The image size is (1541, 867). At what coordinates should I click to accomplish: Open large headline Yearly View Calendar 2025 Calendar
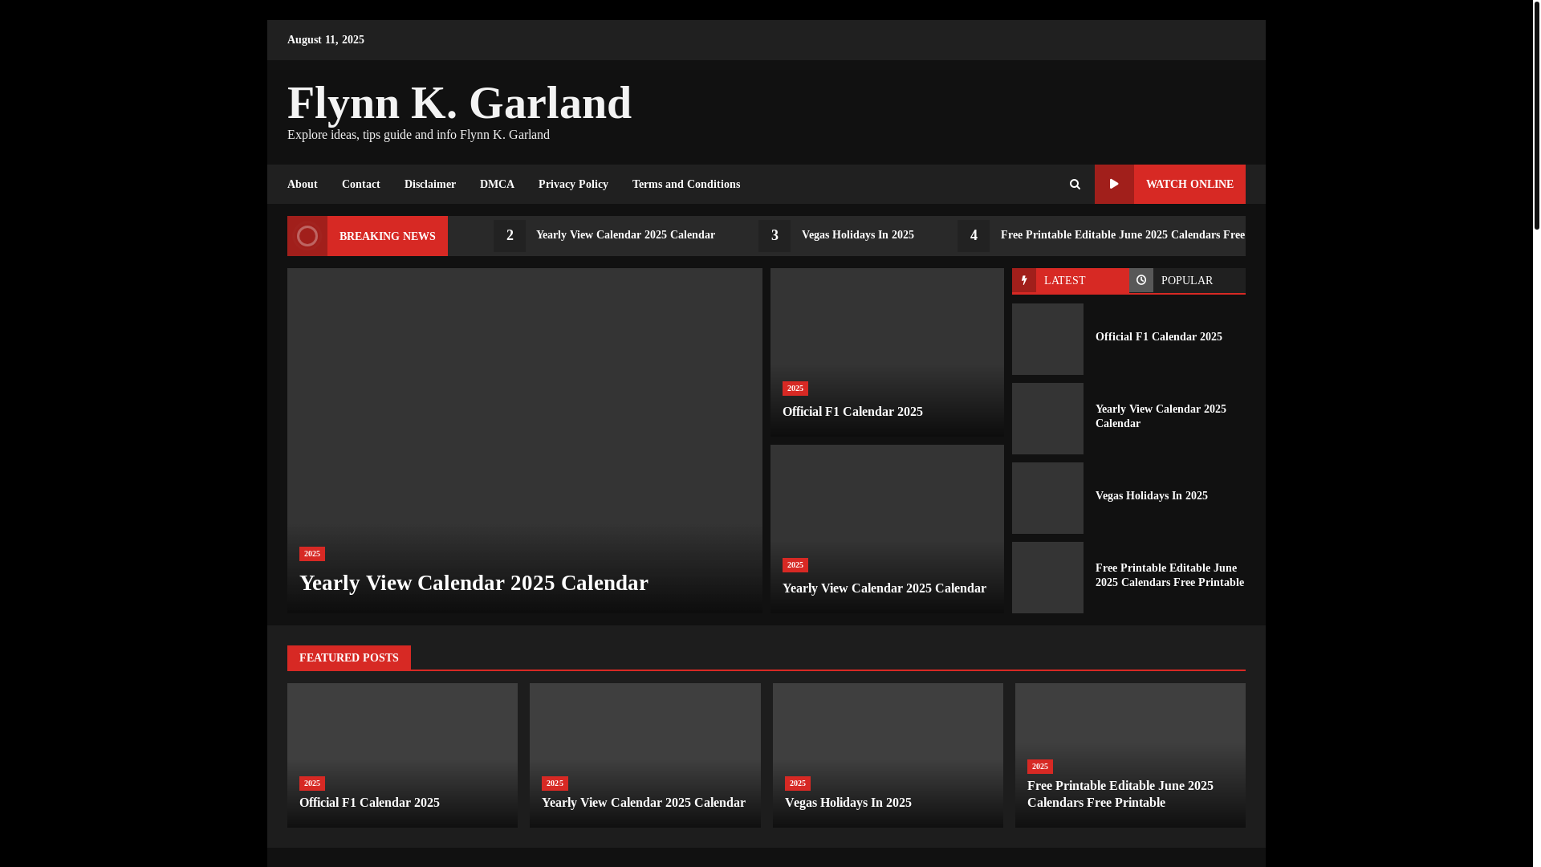tap(474, 583)
